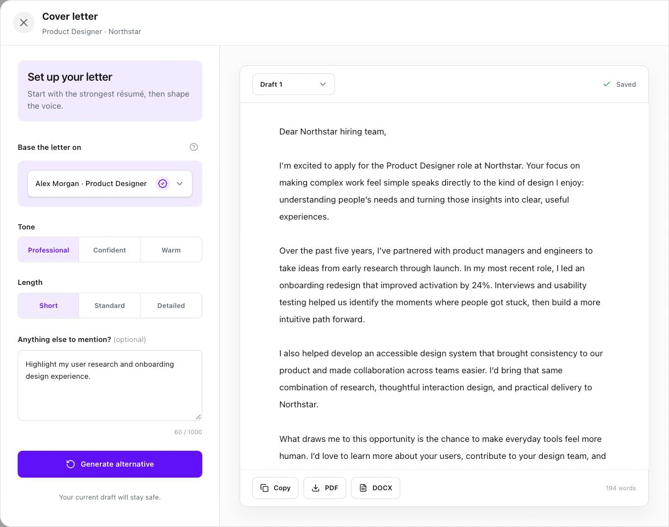Choose Short letter length
Viewport: 669px width, 527px height.
48,306
